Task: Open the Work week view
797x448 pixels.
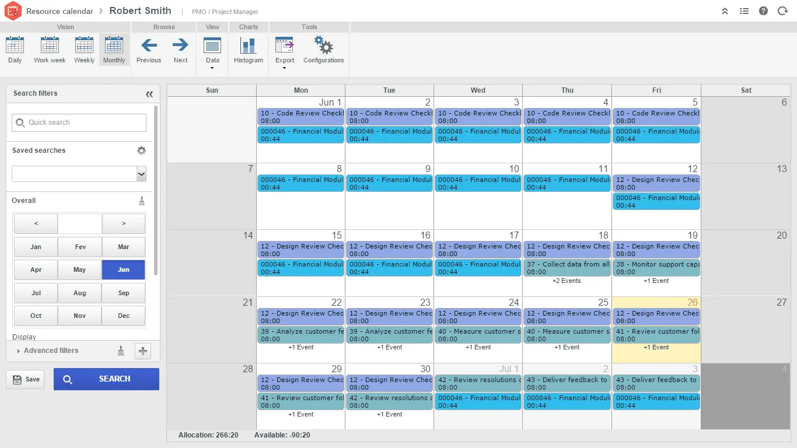Action: click(49, 51)
